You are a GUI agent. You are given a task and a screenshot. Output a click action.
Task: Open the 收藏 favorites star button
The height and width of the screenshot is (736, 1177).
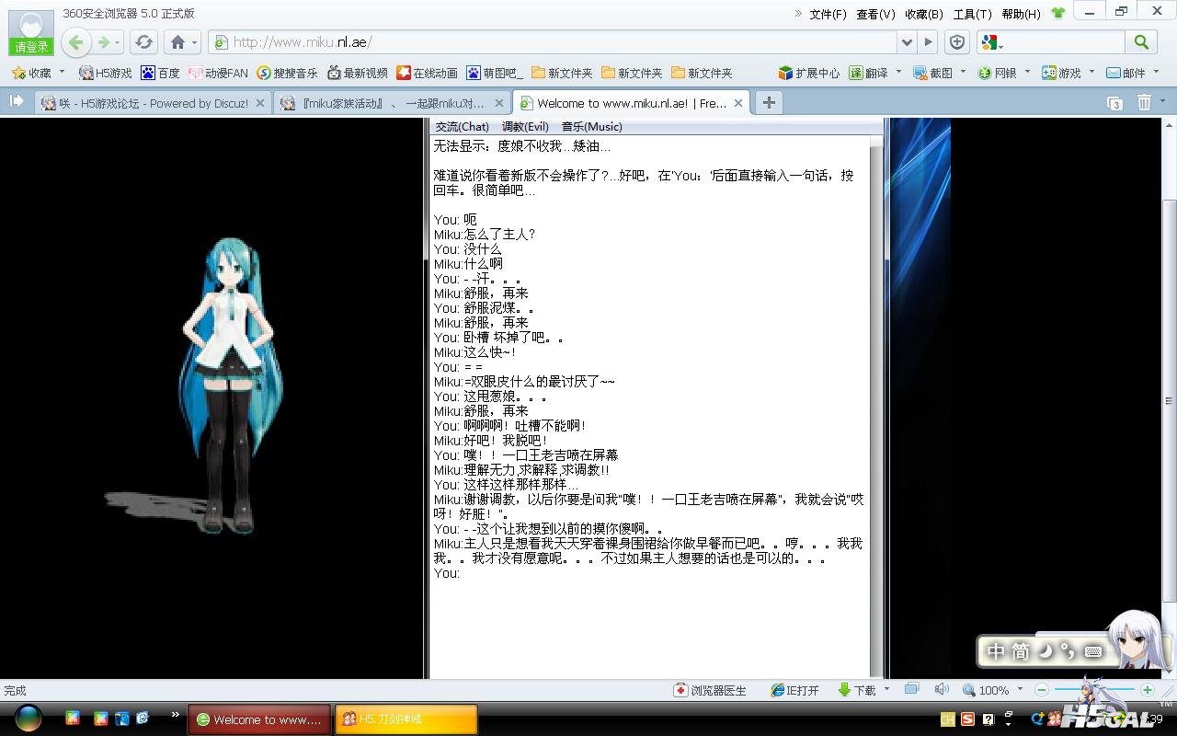[x=32, y=73]
